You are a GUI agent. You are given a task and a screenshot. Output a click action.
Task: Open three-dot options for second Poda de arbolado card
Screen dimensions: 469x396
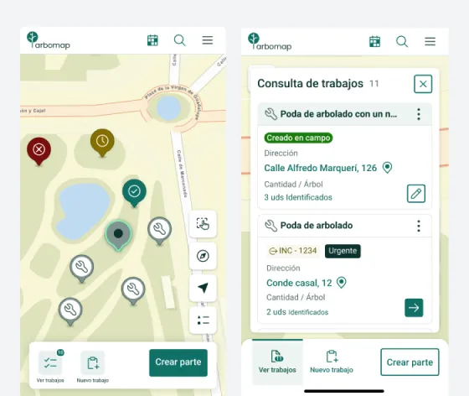point(419,226)
